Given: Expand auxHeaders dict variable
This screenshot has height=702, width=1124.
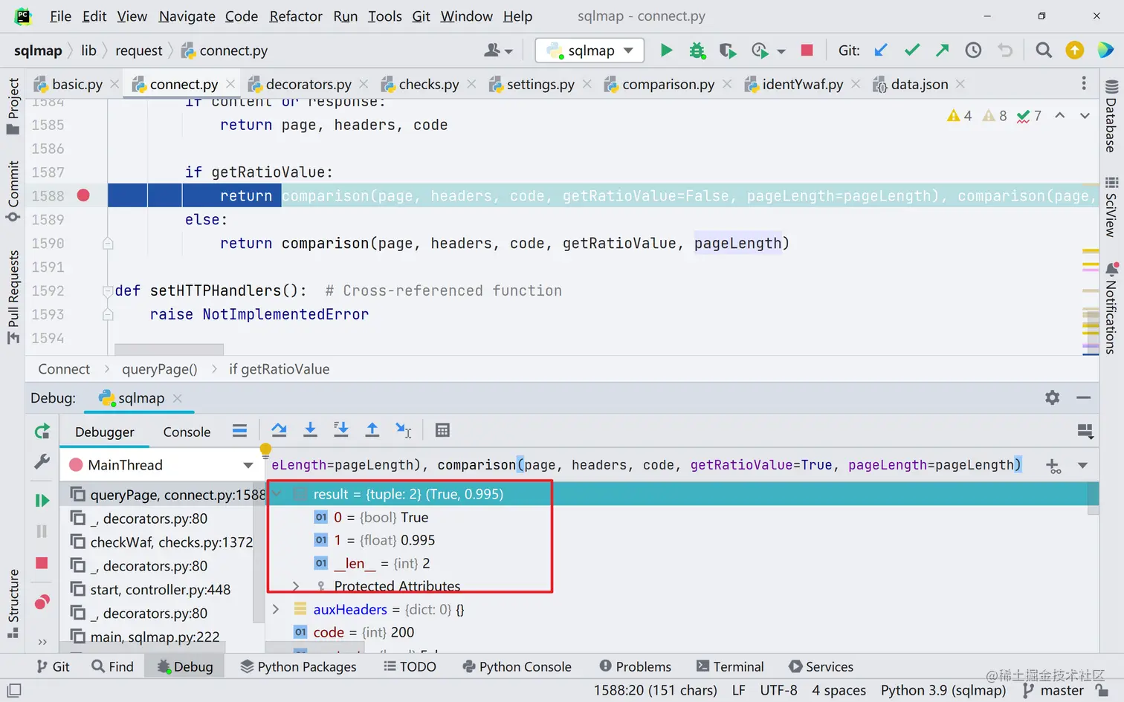Looking at the screenshot, I should [x=276, y=609].
